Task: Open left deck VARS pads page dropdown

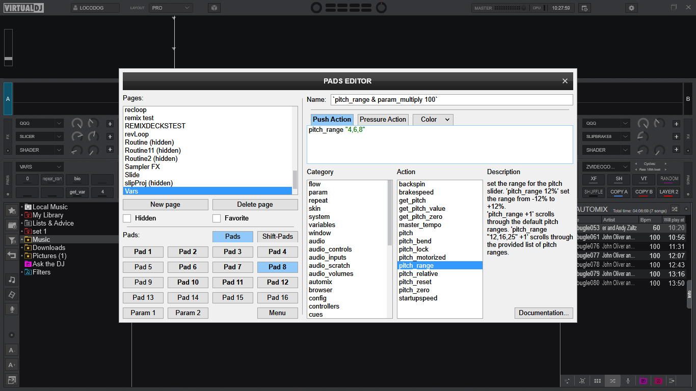Action: click(40, 167)
